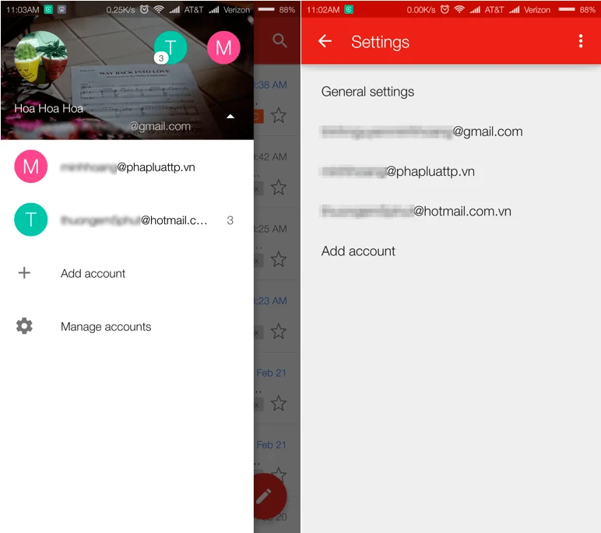Select the @phapluattp.vn account in drawer
601x533 pixels.
(127, 167)
